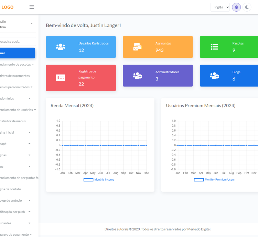Click the Registros de pagamento money icon
The width and height of the screenshot is (258, 237).
[61, 78]
